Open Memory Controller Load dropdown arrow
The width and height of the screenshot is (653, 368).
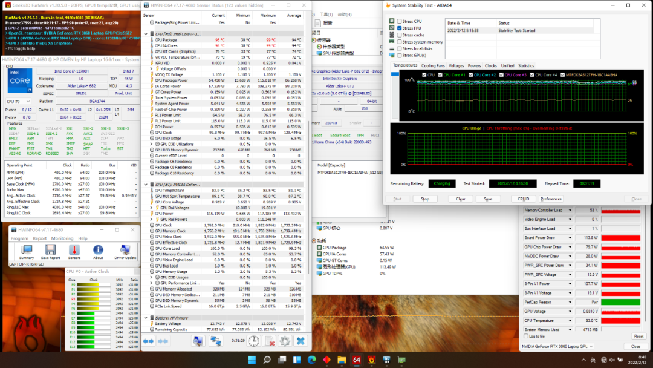click(x=570, y=210)
